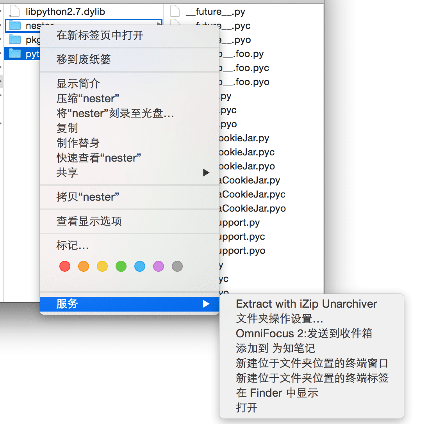This screenshot has width=428, height=424.
Task: Click the nester folder icon
Action: tap(14, 26)
